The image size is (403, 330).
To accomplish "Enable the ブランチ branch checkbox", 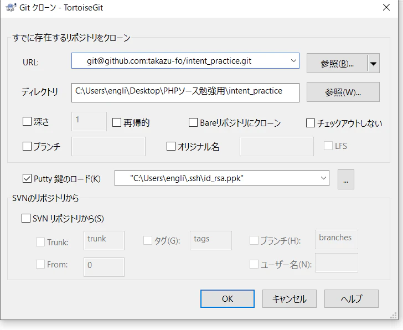I will pos(27,146).
